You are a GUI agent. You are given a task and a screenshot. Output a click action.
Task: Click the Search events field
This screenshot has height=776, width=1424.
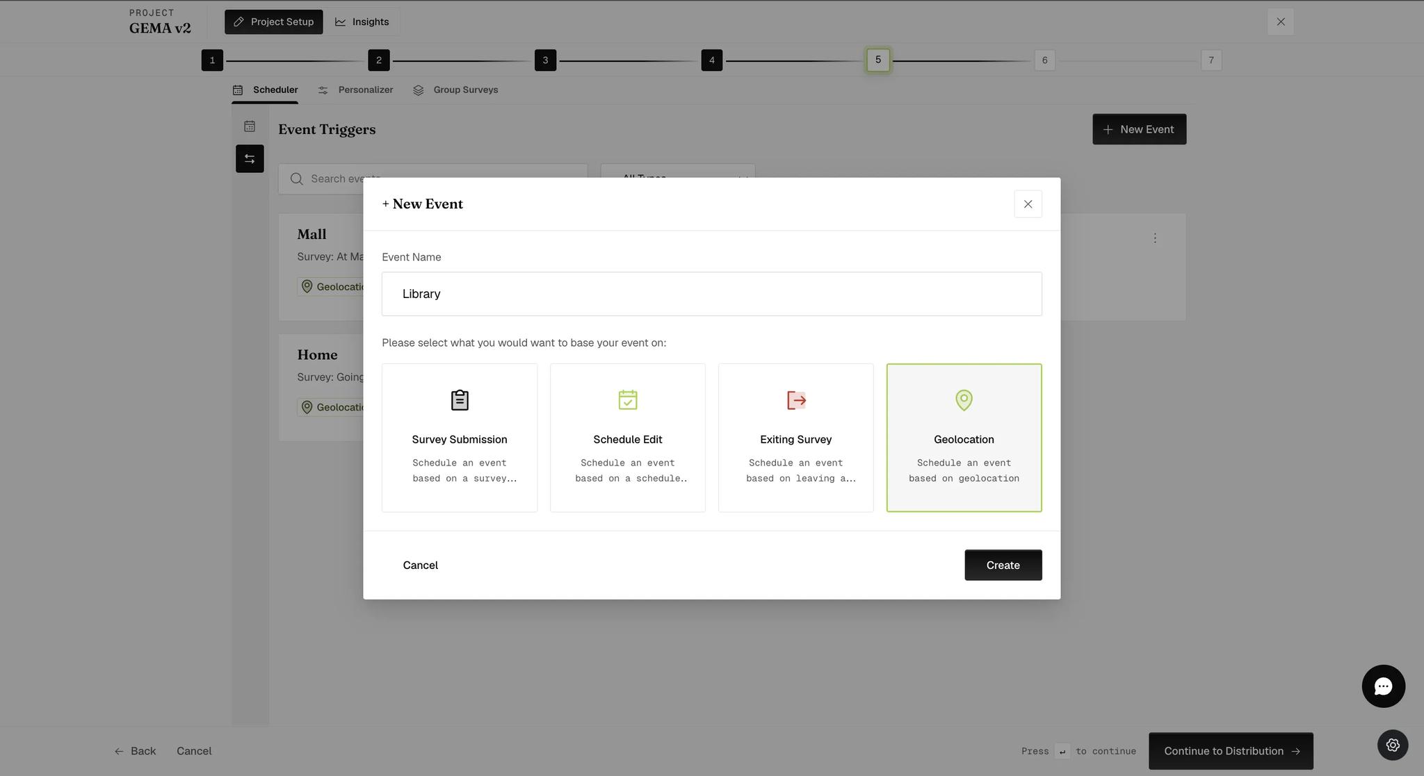click(432, 179)
